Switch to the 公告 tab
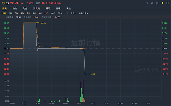 click(15, 9)
